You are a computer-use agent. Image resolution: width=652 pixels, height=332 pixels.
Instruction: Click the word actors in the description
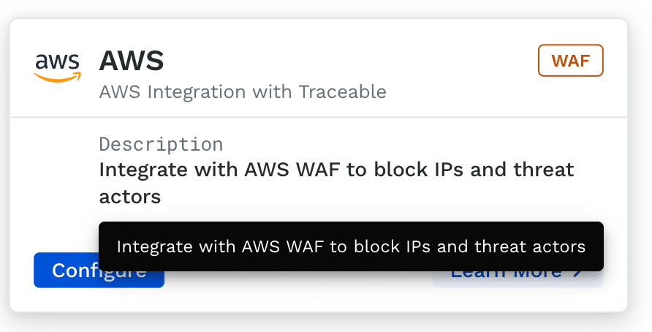(x=129, y=197)
